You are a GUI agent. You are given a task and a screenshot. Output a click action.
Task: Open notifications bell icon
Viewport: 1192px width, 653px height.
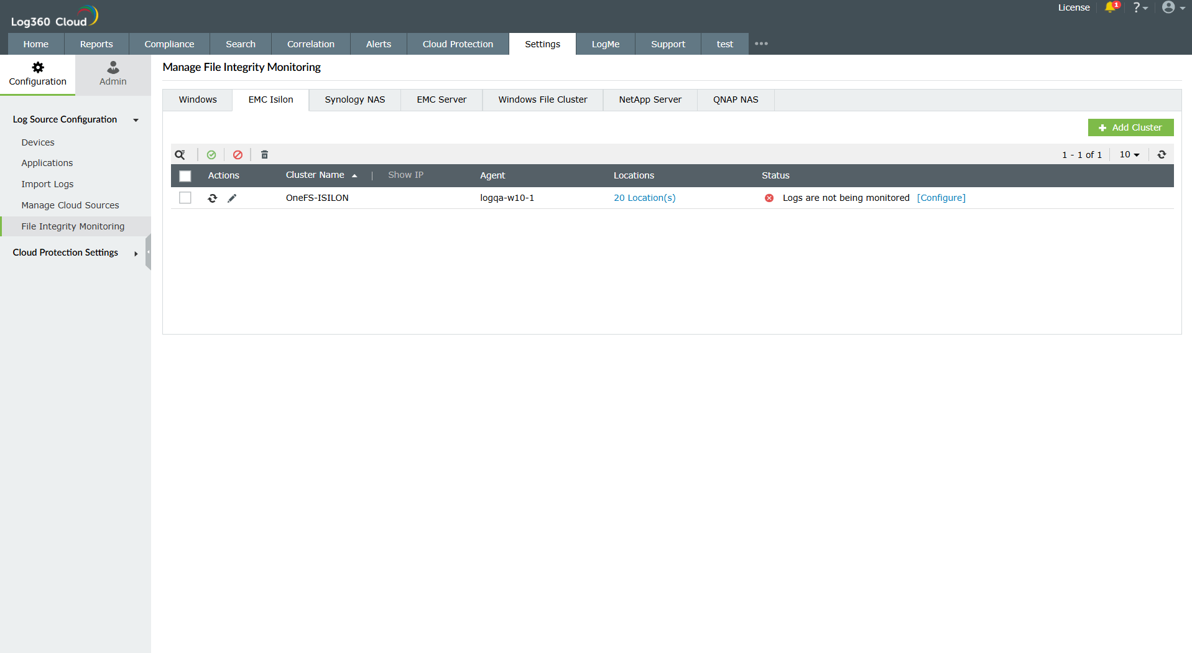[1111, 7]
